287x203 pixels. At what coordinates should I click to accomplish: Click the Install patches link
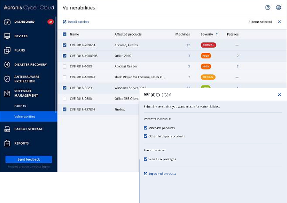click(79, 22)
